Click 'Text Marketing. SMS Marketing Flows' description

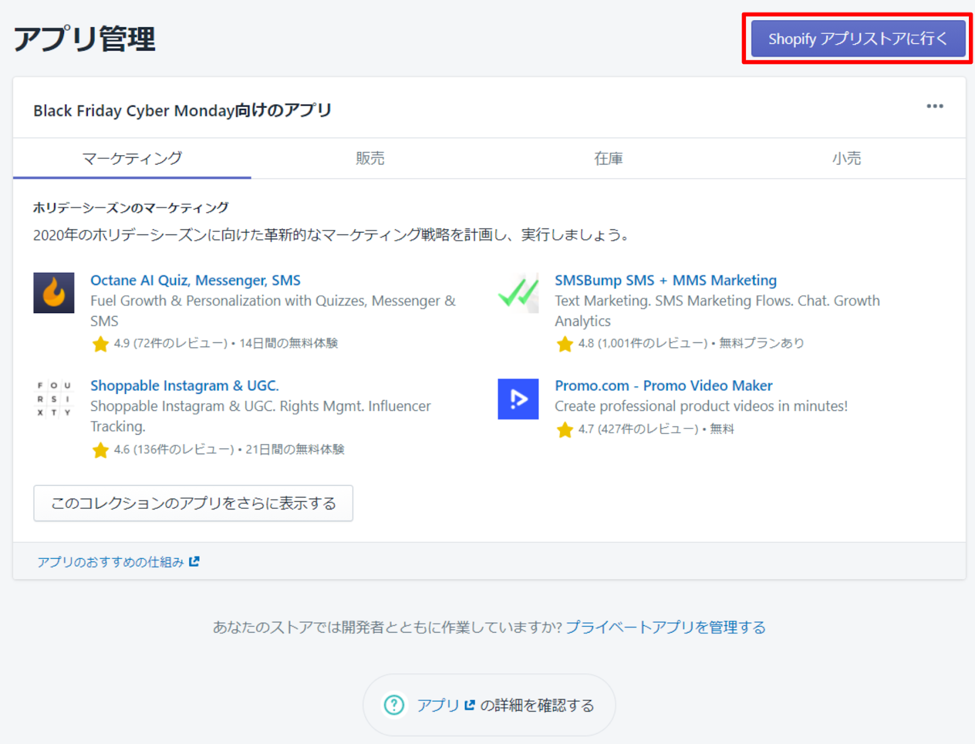(x=717, y=311)
